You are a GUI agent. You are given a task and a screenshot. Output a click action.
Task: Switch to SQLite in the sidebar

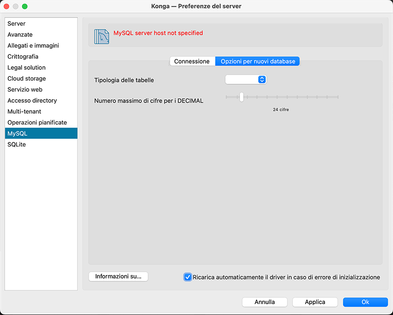pyautogui.click(x=16, y=144)
